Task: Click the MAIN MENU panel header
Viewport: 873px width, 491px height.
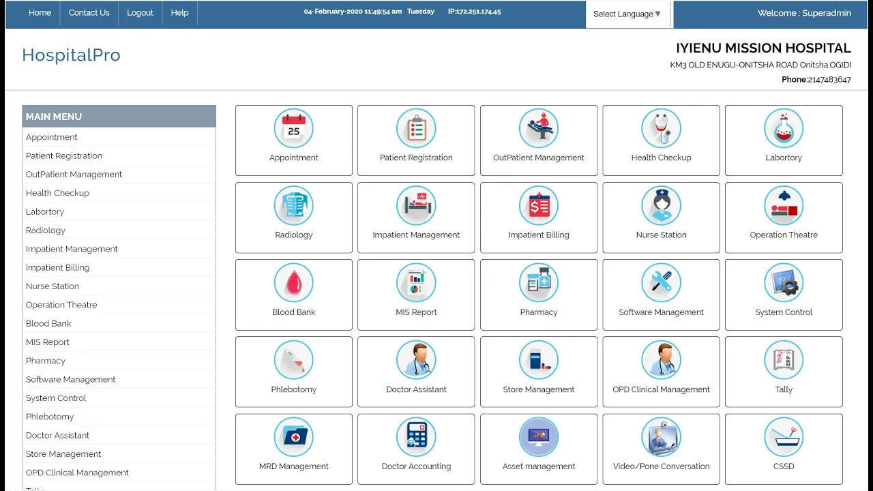Action: coord(119,117)
